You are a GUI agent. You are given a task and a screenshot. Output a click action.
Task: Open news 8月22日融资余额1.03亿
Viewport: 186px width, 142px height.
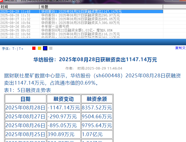click(x=77, y=30)
